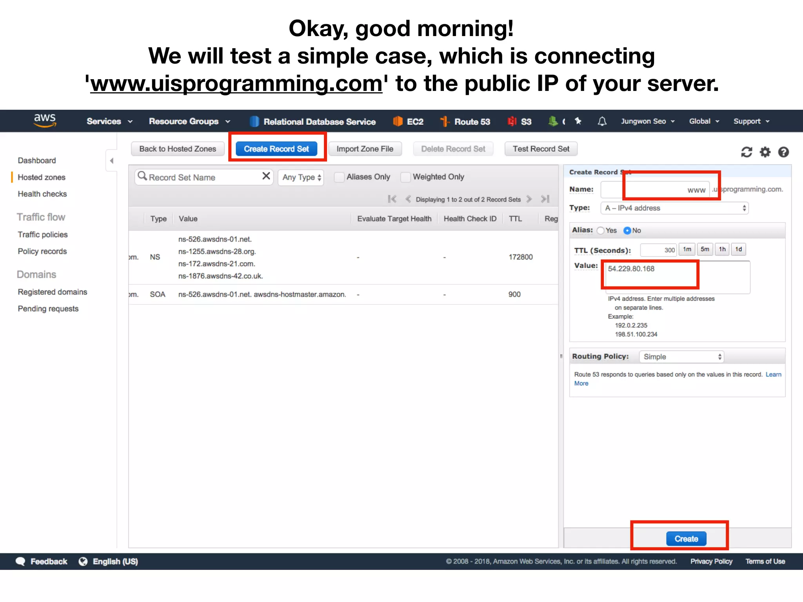The image size is (803, 602).
Task: Focus the TTL (Seconds) field
Action: point(658,250)
